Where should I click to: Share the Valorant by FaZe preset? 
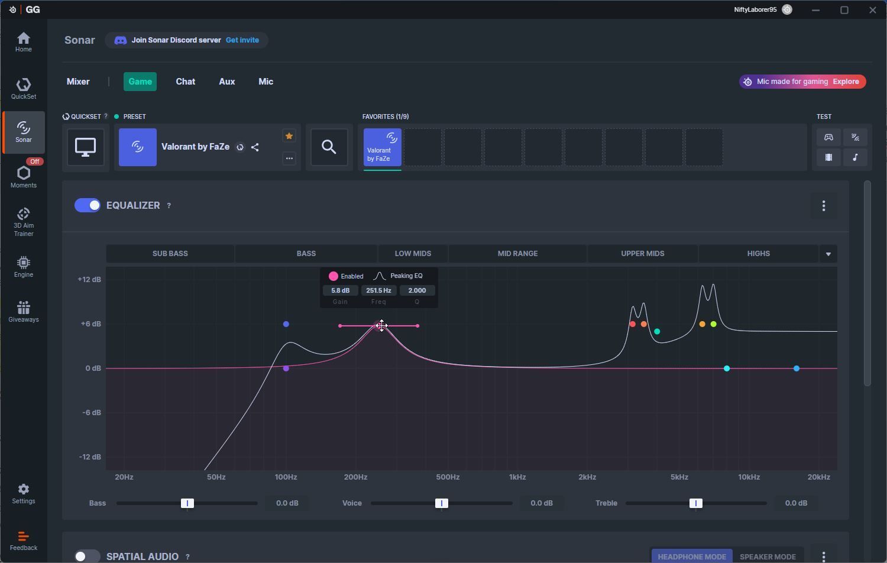[255, 147]
